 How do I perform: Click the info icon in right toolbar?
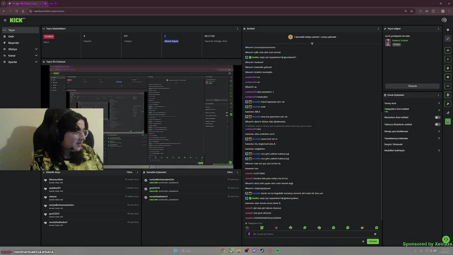(448, 30)
